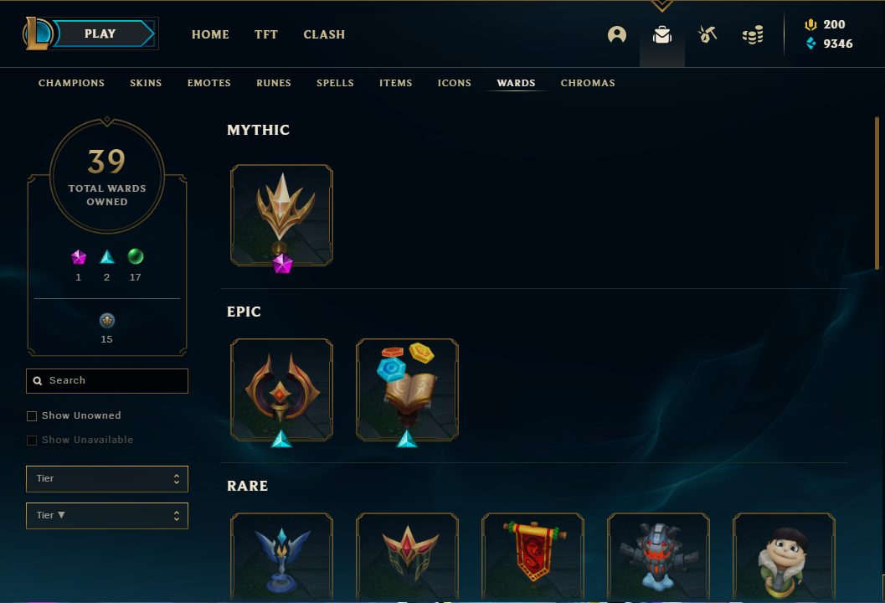Switch to the Chromas tab

(588, 83)
